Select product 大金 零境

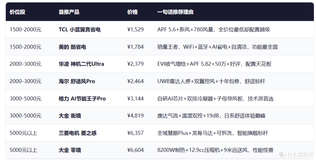click(x=70, y=150)
